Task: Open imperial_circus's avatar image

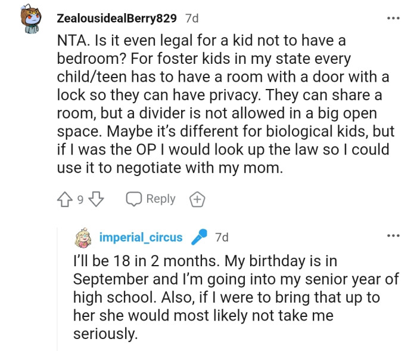Action: pos(84,237)
